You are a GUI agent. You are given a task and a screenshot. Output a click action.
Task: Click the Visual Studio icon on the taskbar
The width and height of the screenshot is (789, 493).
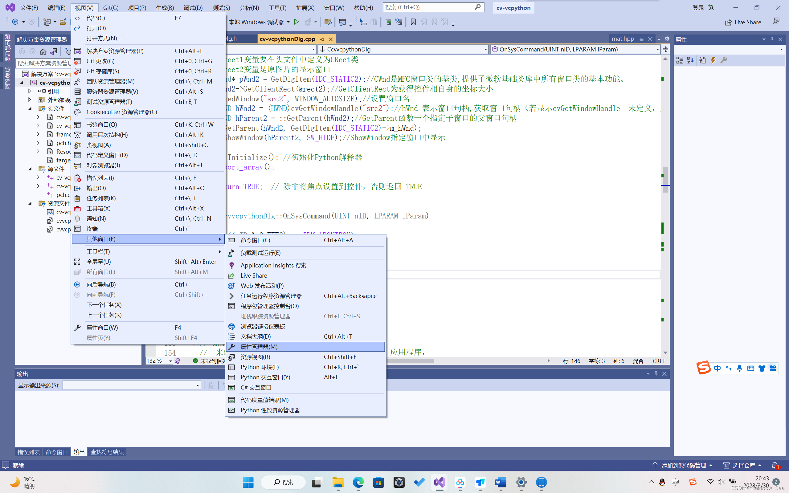tap(439, 482)
